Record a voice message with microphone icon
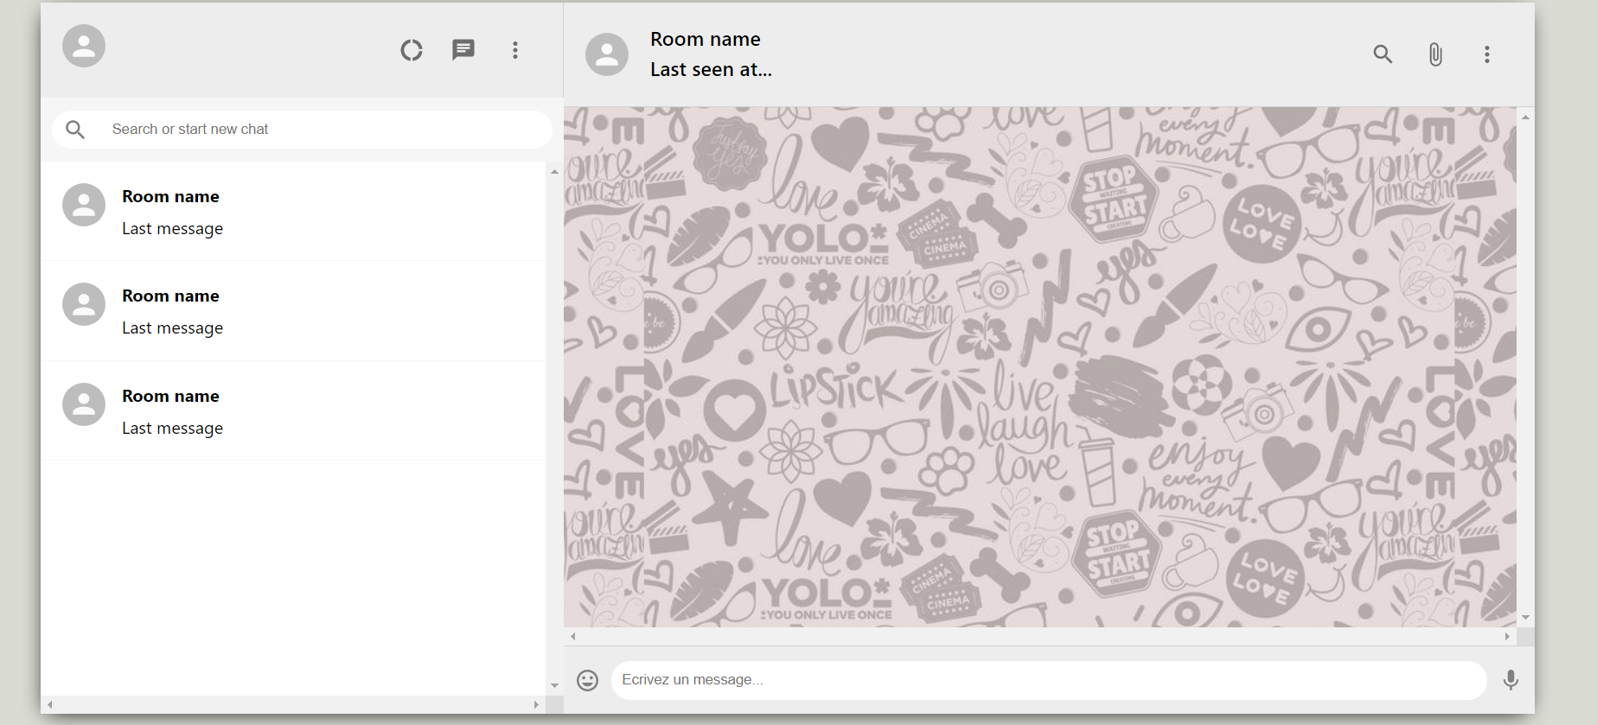The width and height of the screenshot is (1597, 725). point(1511,680)
